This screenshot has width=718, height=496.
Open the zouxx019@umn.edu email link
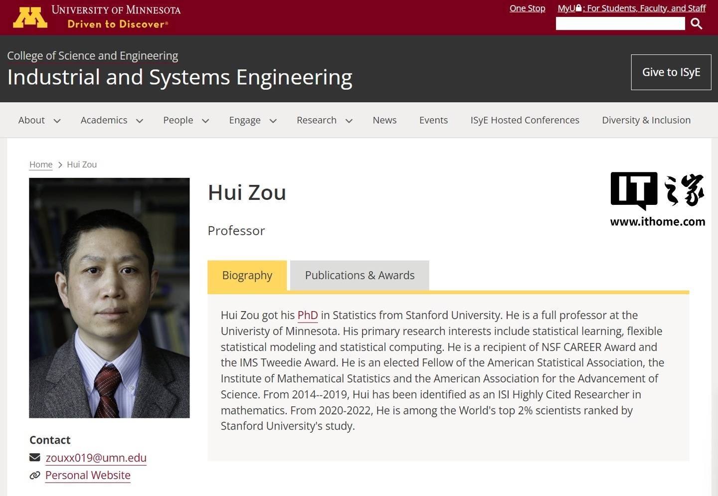[x=96, y=458]
